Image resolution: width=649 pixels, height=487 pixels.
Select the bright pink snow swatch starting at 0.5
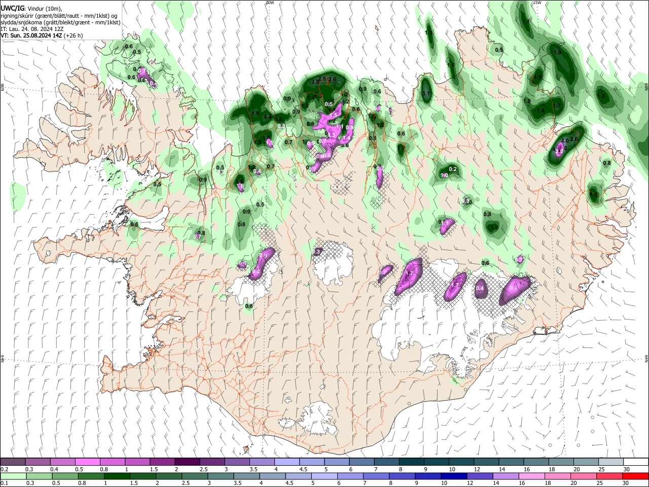point(87,462)
